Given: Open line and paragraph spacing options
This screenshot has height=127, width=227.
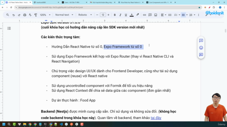Looking at the screenshot, I should coord(170,15).
